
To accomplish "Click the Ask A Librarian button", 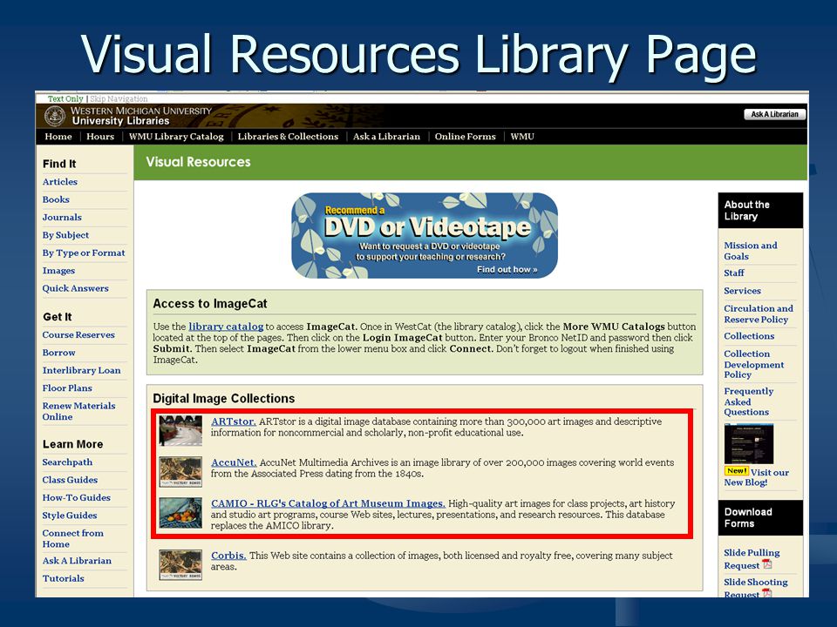I will 774,114.
